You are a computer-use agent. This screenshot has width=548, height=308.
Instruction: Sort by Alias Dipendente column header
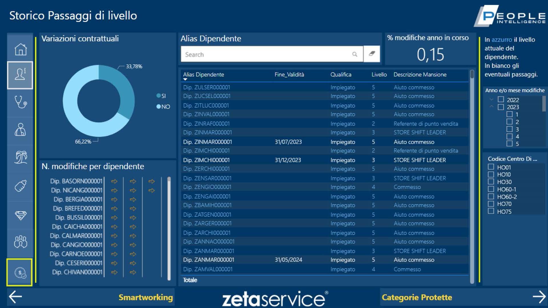coord(204,74)
